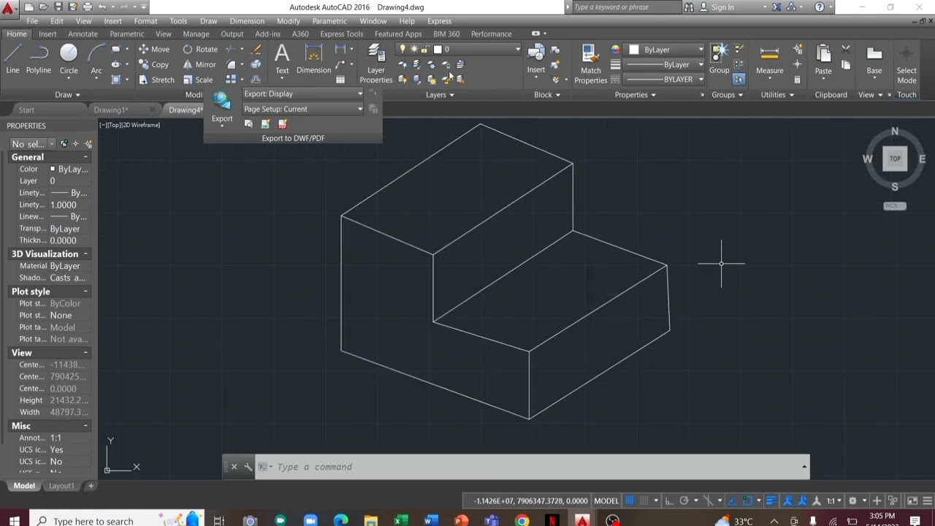Select the Polyline tool
The width and height of the screenshot is (935, 526).
(39, 60)
